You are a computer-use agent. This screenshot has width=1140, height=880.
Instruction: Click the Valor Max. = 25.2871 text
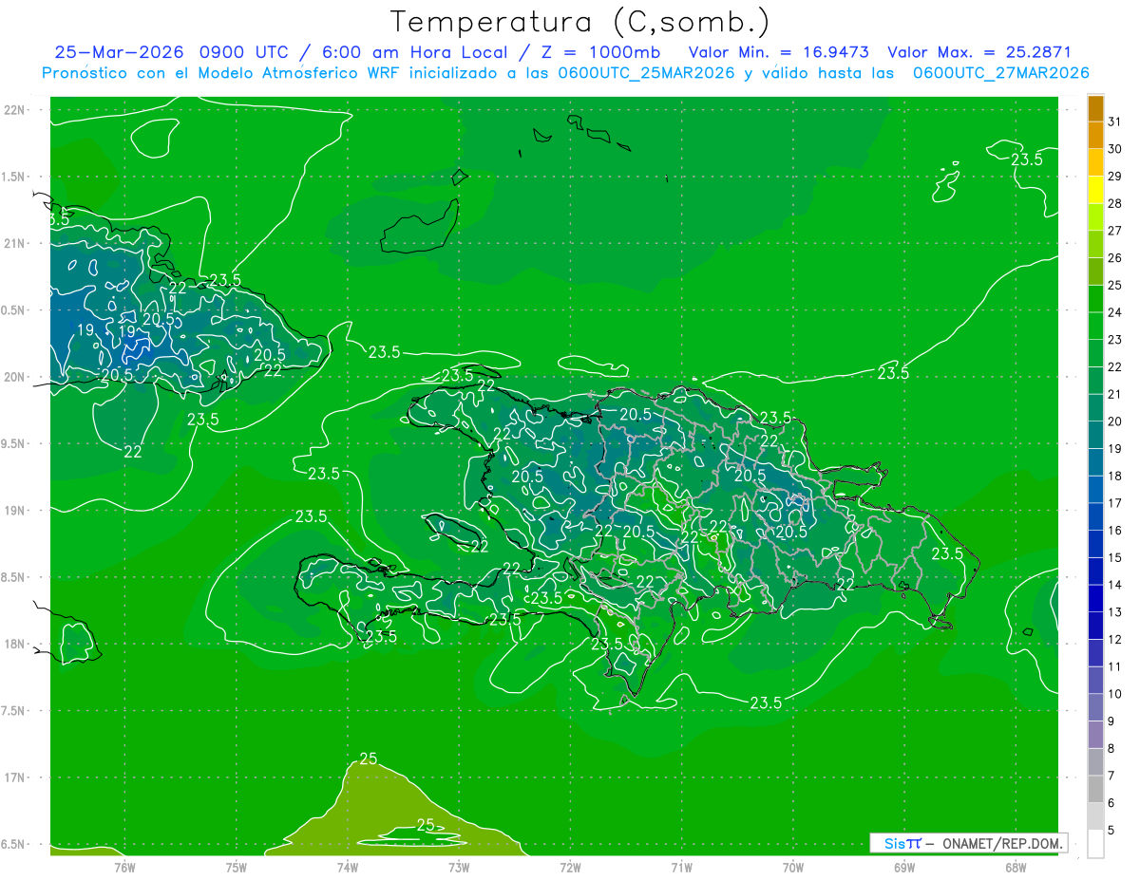point(979,52)
